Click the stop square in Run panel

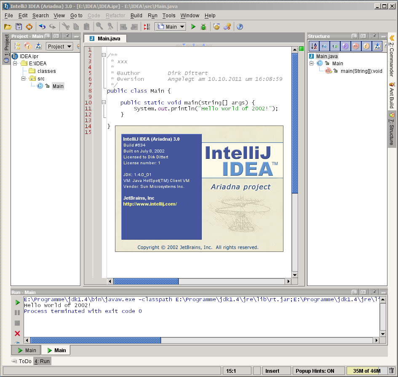17,323
